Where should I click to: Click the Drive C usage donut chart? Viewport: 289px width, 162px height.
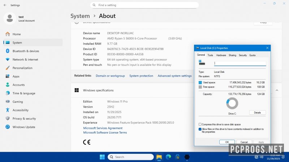tap(232, 103)
